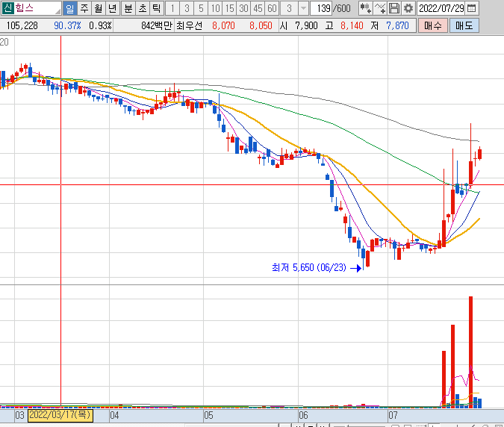Switch to minute (분) chart period
The image size is (504, 427).
(128, 8)
